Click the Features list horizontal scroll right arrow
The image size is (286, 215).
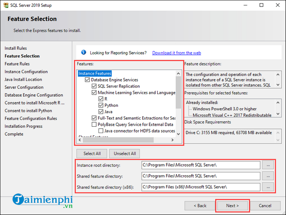pos(173,140)
